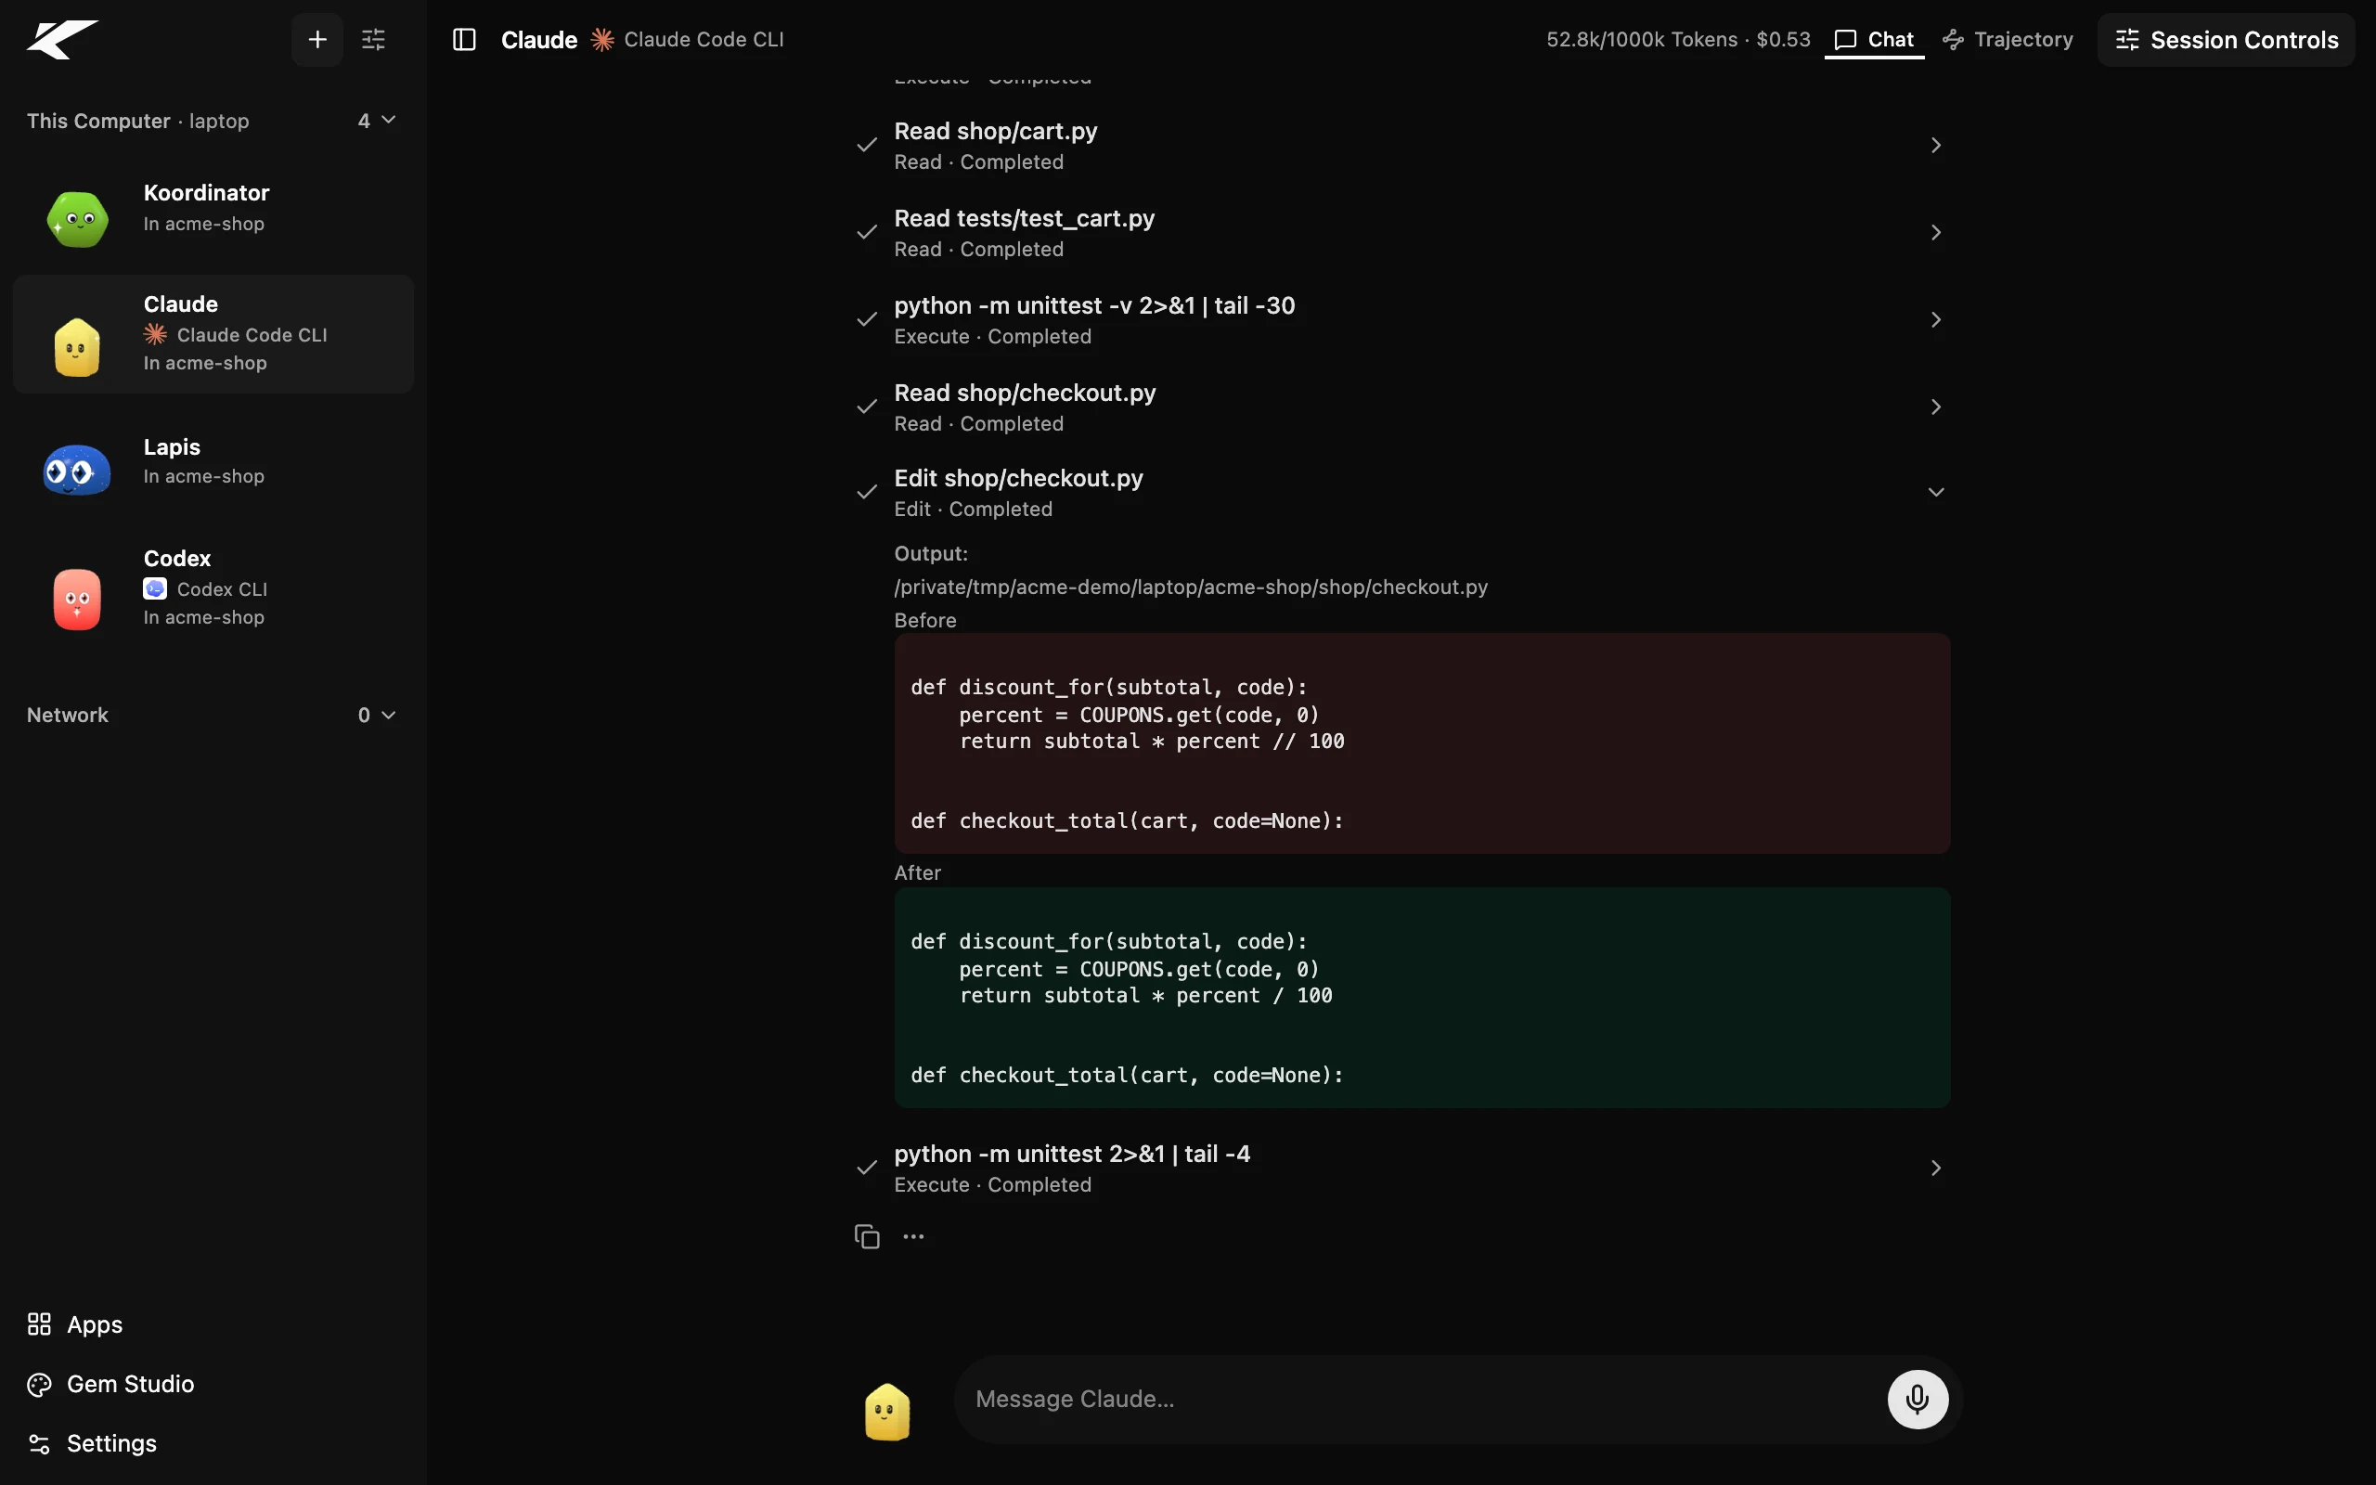Click the Codex CLI badge icon

[x=155, y=588]
